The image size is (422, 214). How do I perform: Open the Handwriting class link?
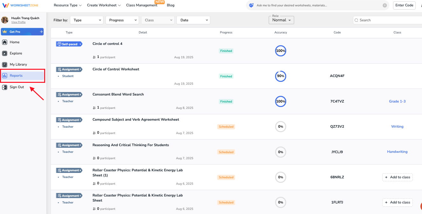click(397, 152)
